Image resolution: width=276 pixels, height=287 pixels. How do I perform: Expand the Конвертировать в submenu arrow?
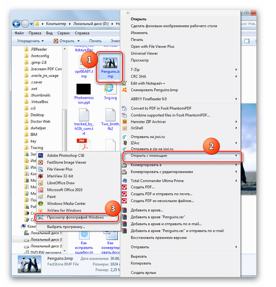(x=236, y=165)
